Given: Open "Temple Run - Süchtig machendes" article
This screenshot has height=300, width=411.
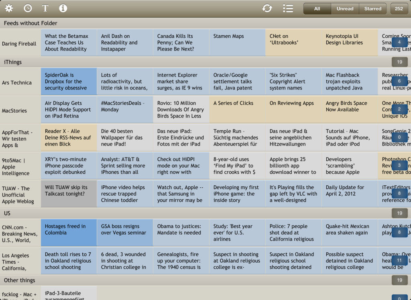Looking at the screenshot, I should pyautogui.click(x=237, y=138).
